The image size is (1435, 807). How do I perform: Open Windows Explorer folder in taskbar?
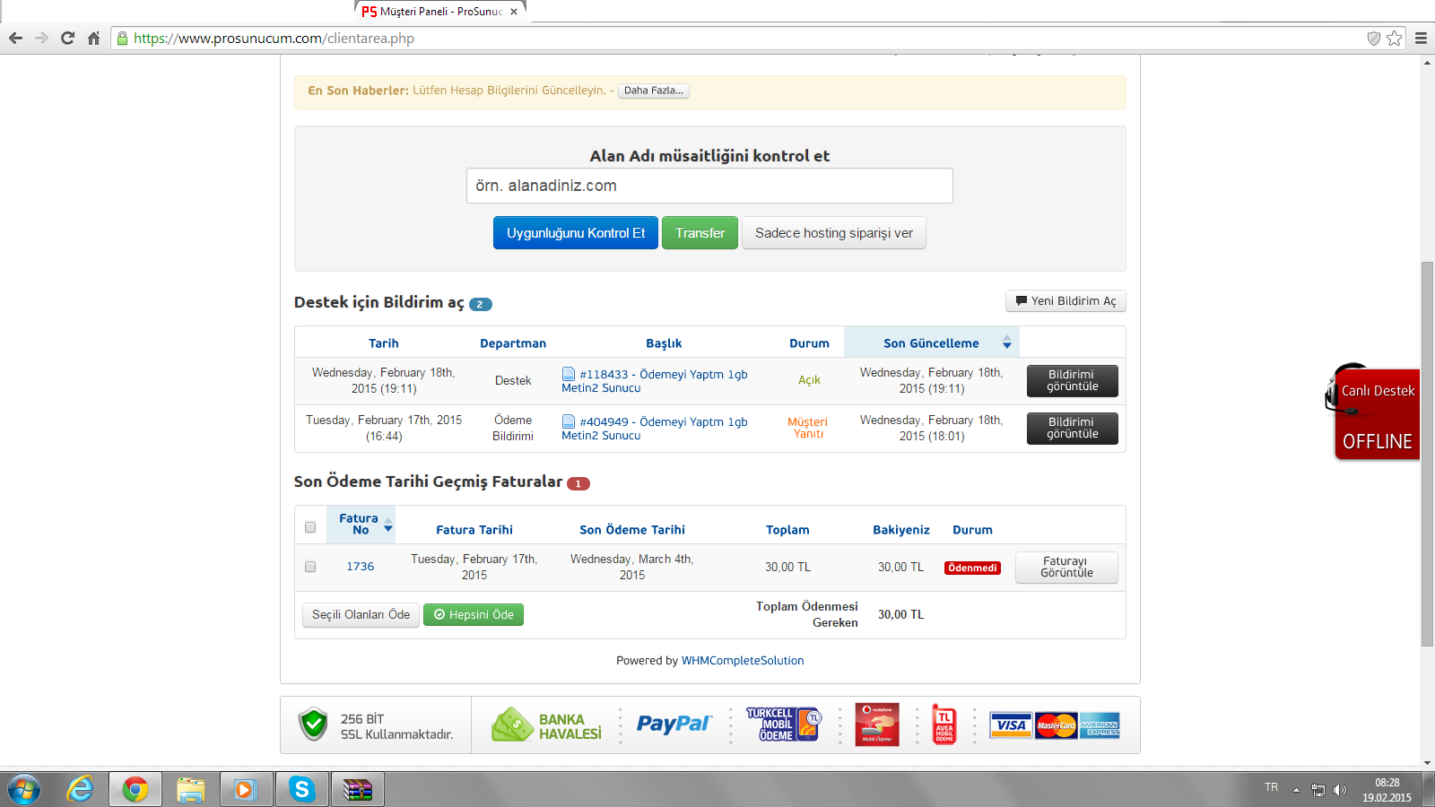tap(190, 790)
